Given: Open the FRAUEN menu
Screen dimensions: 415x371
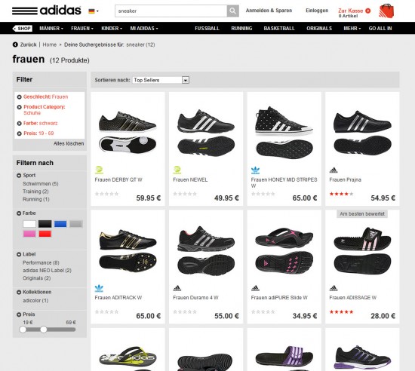Looking at the screenshot, I should point(82,29).
